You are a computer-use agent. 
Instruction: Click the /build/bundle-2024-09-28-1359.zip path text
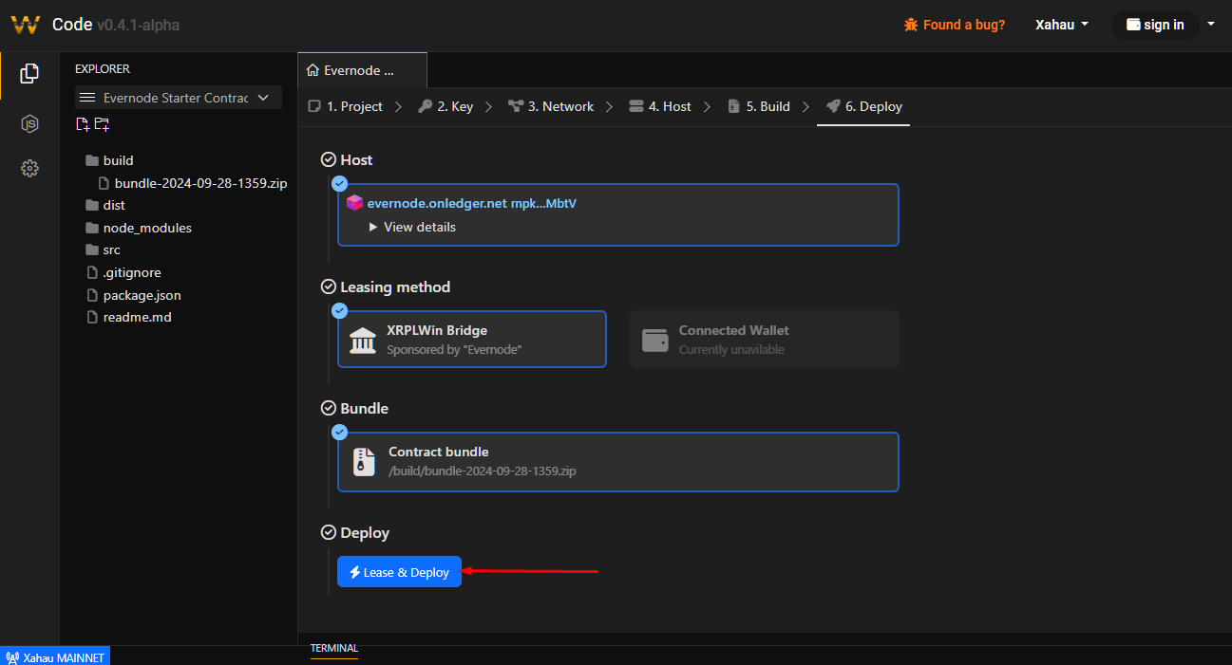(483, 471)
